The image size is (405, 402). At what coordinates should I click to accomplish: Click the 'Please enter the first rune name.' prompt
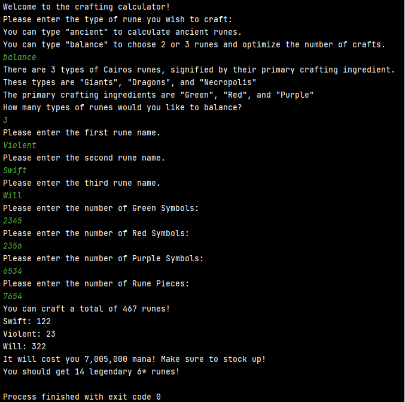[x=81, y=133]
